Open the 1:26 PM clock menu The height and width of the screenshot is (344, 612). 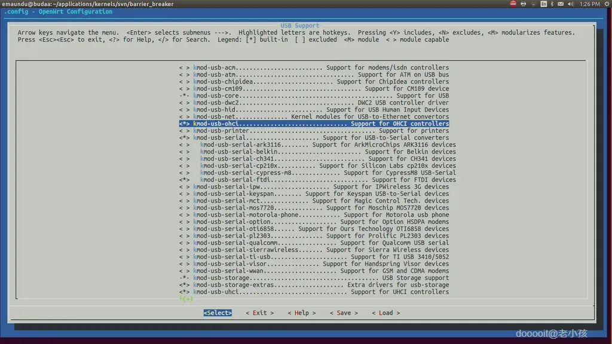click(589, 4)
